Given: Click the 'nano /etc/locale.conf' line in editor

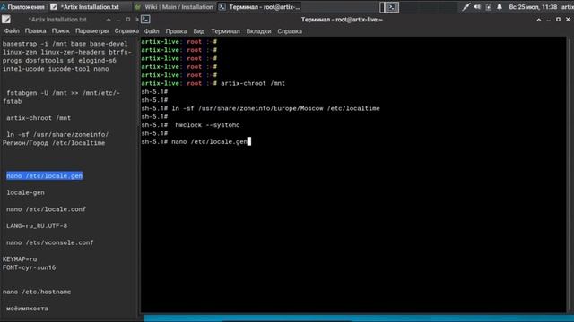Looking at the screenshot, I should 46,209.
